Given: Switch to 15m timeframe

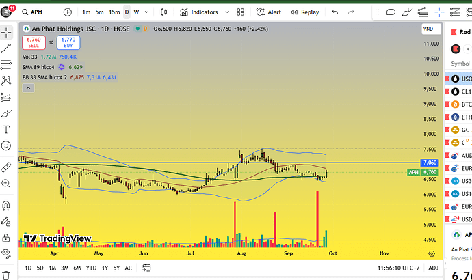Looking at the screenshot, I should pyautogui.click(x=114, y=12).
